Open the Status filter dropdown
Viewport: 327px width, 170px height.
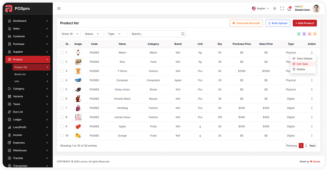point(93,34)
